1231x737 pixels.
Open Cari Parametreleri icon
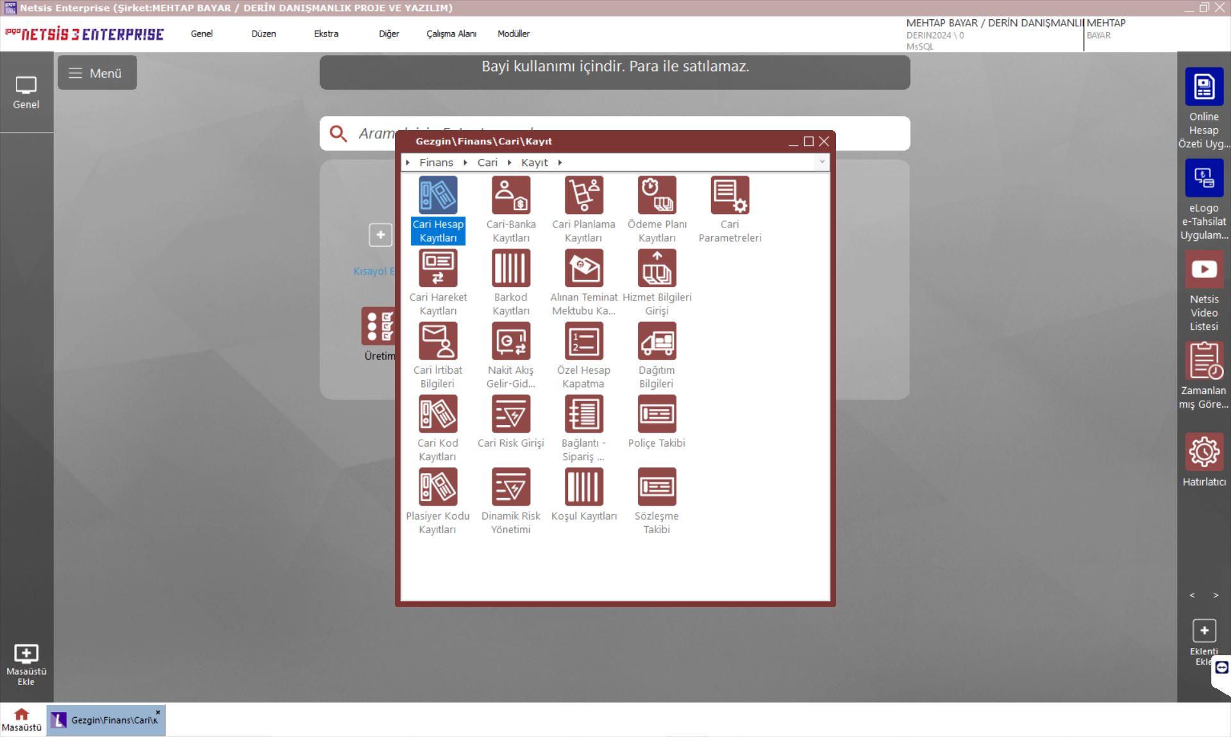(x=730, y=195)
